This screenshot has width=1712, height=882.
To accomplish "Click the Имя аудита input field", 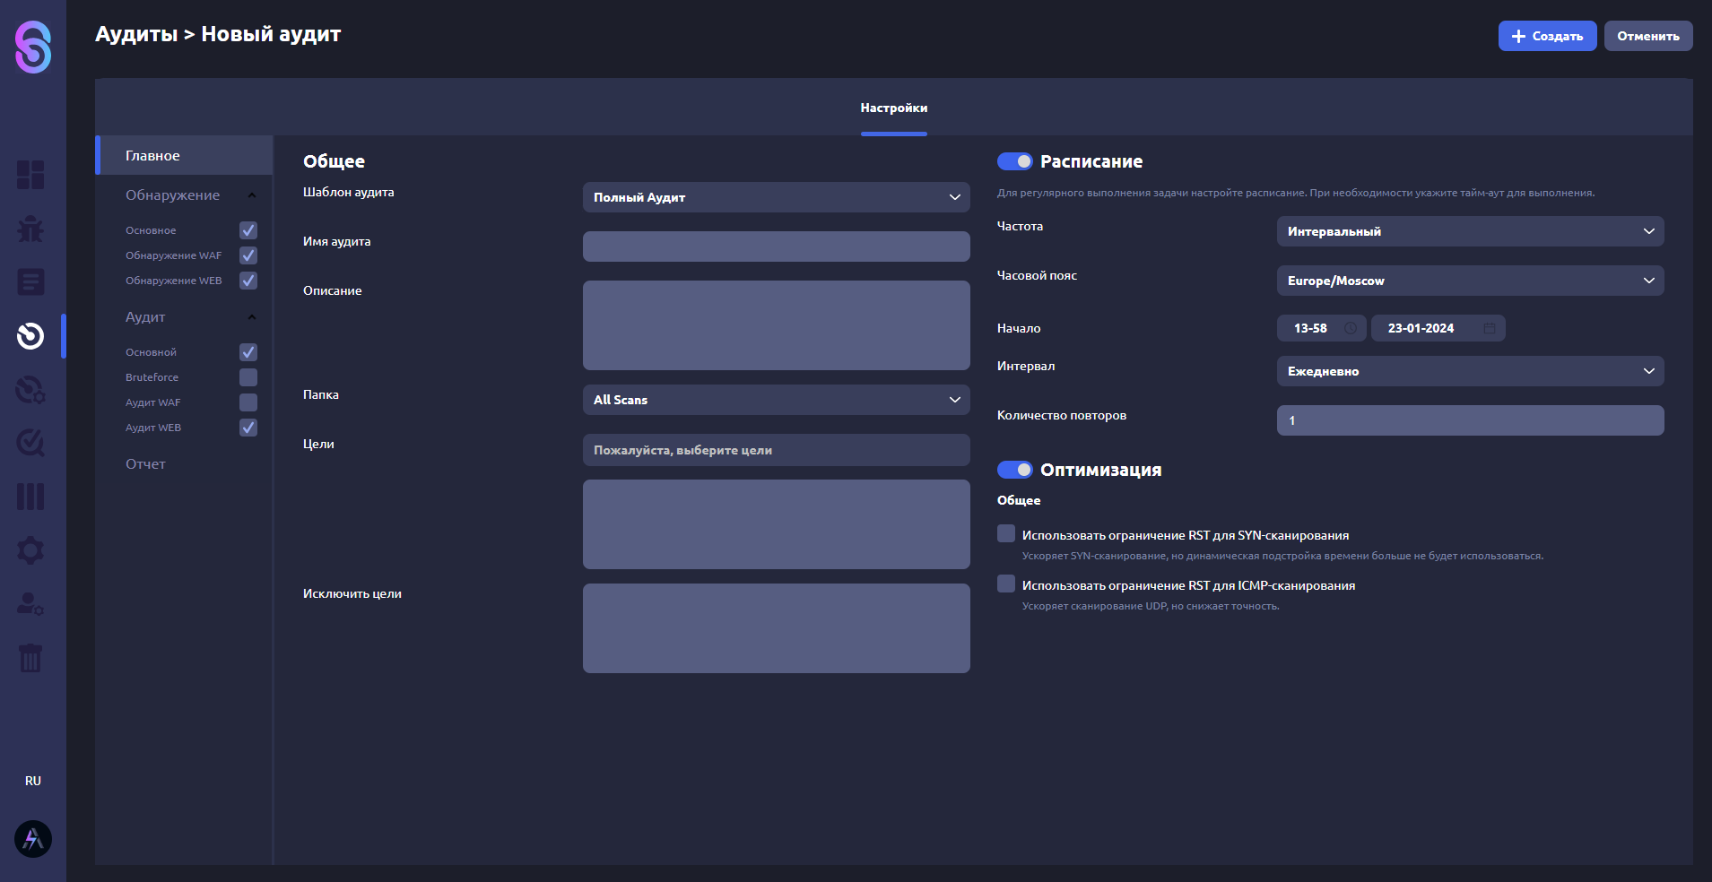I will (777, 246).
